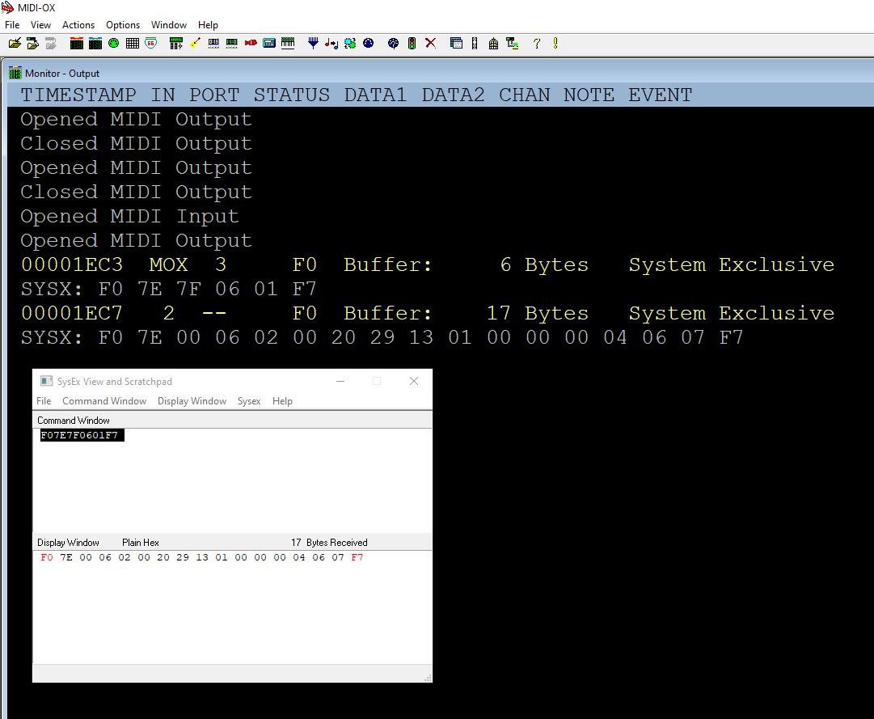This screenshot has height=719, width=874.
Task: Click the received hex bytes in Display Window
Action: tap(202, 558)
